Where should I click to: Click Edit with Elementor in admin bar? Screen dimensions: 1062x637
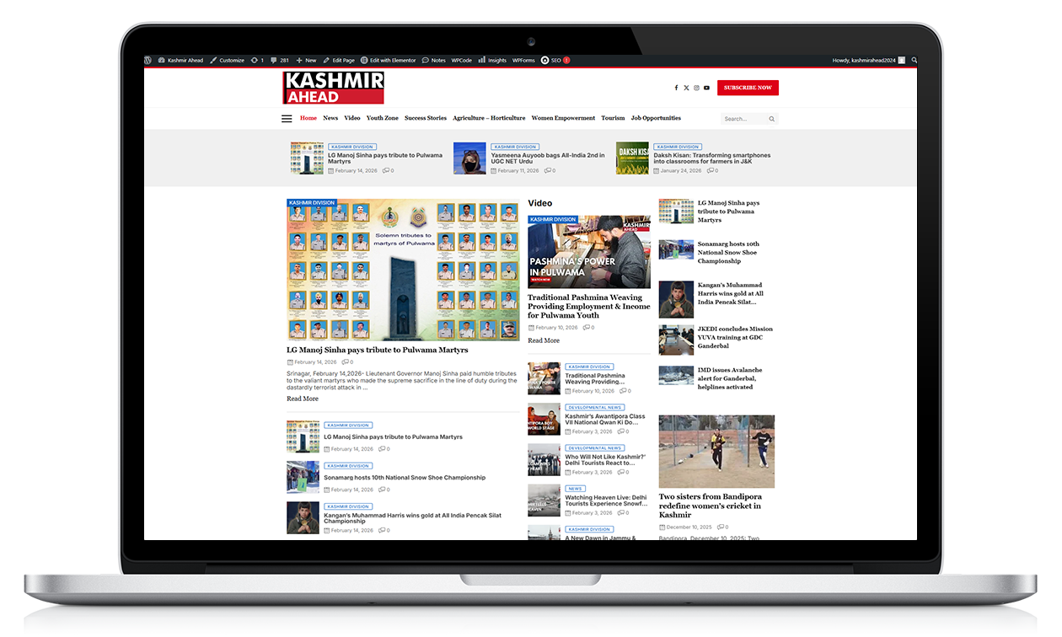coord(388,61)
